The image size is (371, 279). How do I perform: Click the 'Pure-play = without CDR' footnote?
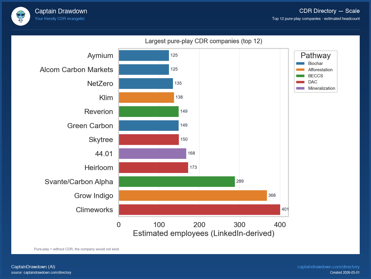pyautogui.click(x=77, y=249)
